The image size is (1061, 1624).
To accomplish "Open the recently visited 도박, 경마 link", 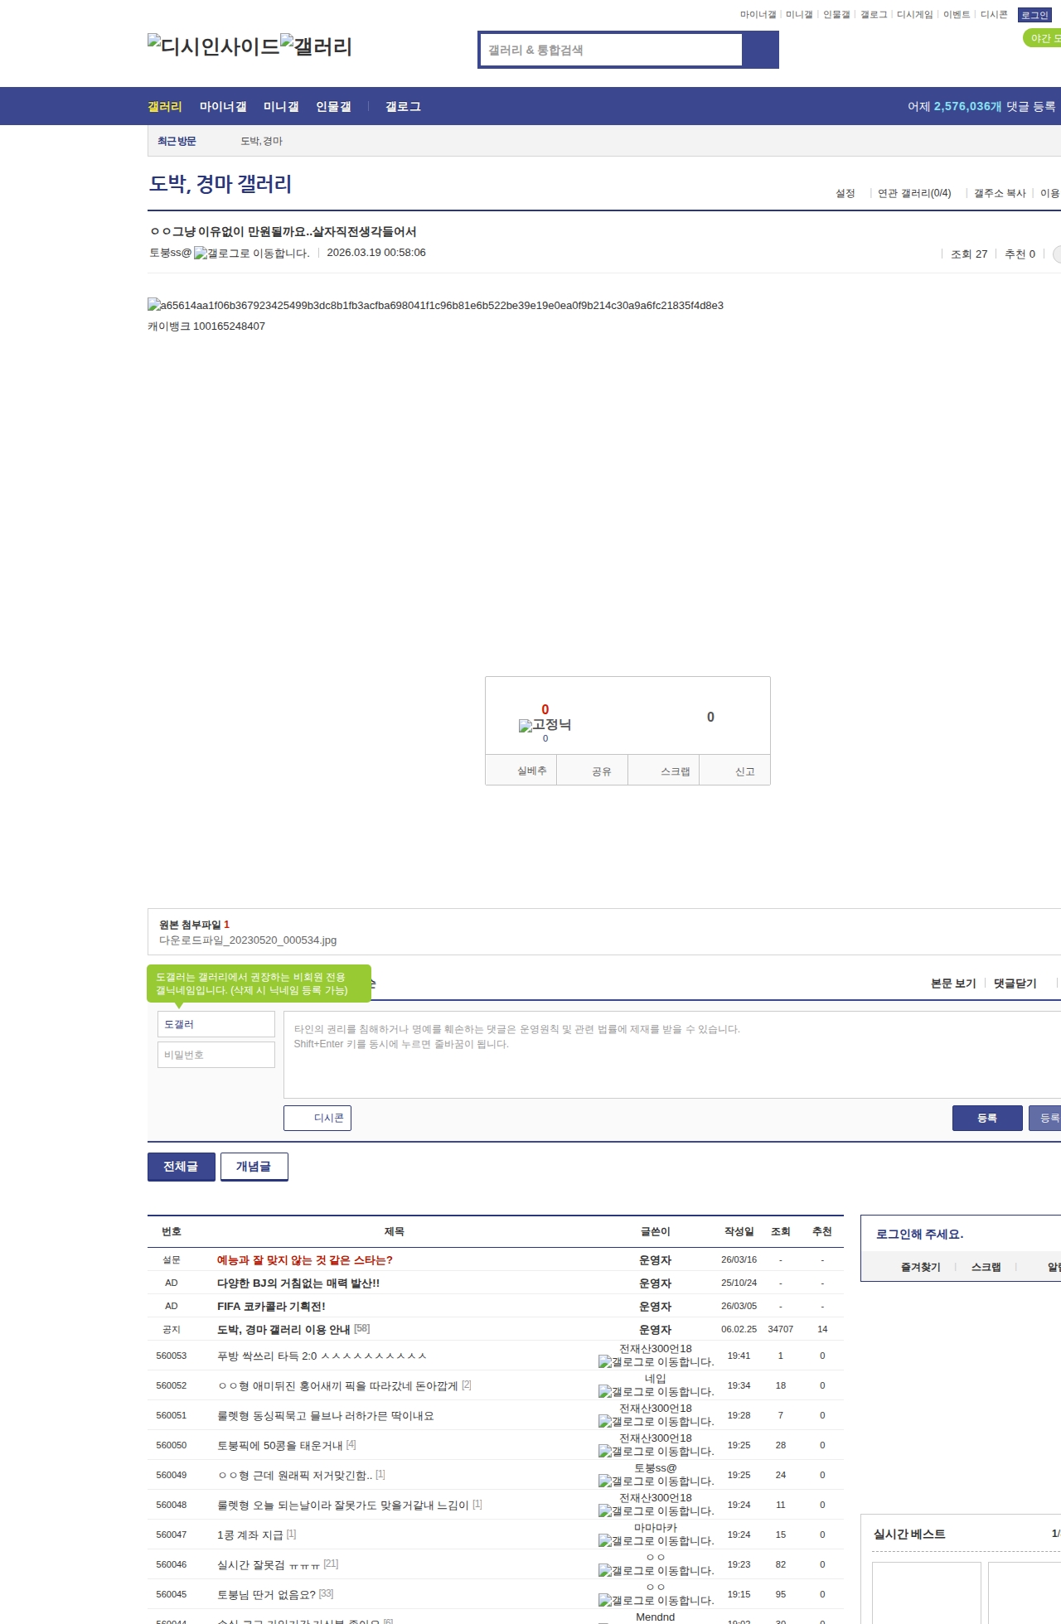I will pos(261,142).
